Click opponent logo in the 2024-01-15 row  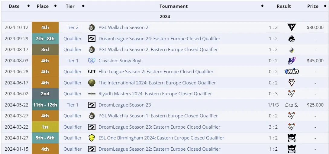point(292,149)
